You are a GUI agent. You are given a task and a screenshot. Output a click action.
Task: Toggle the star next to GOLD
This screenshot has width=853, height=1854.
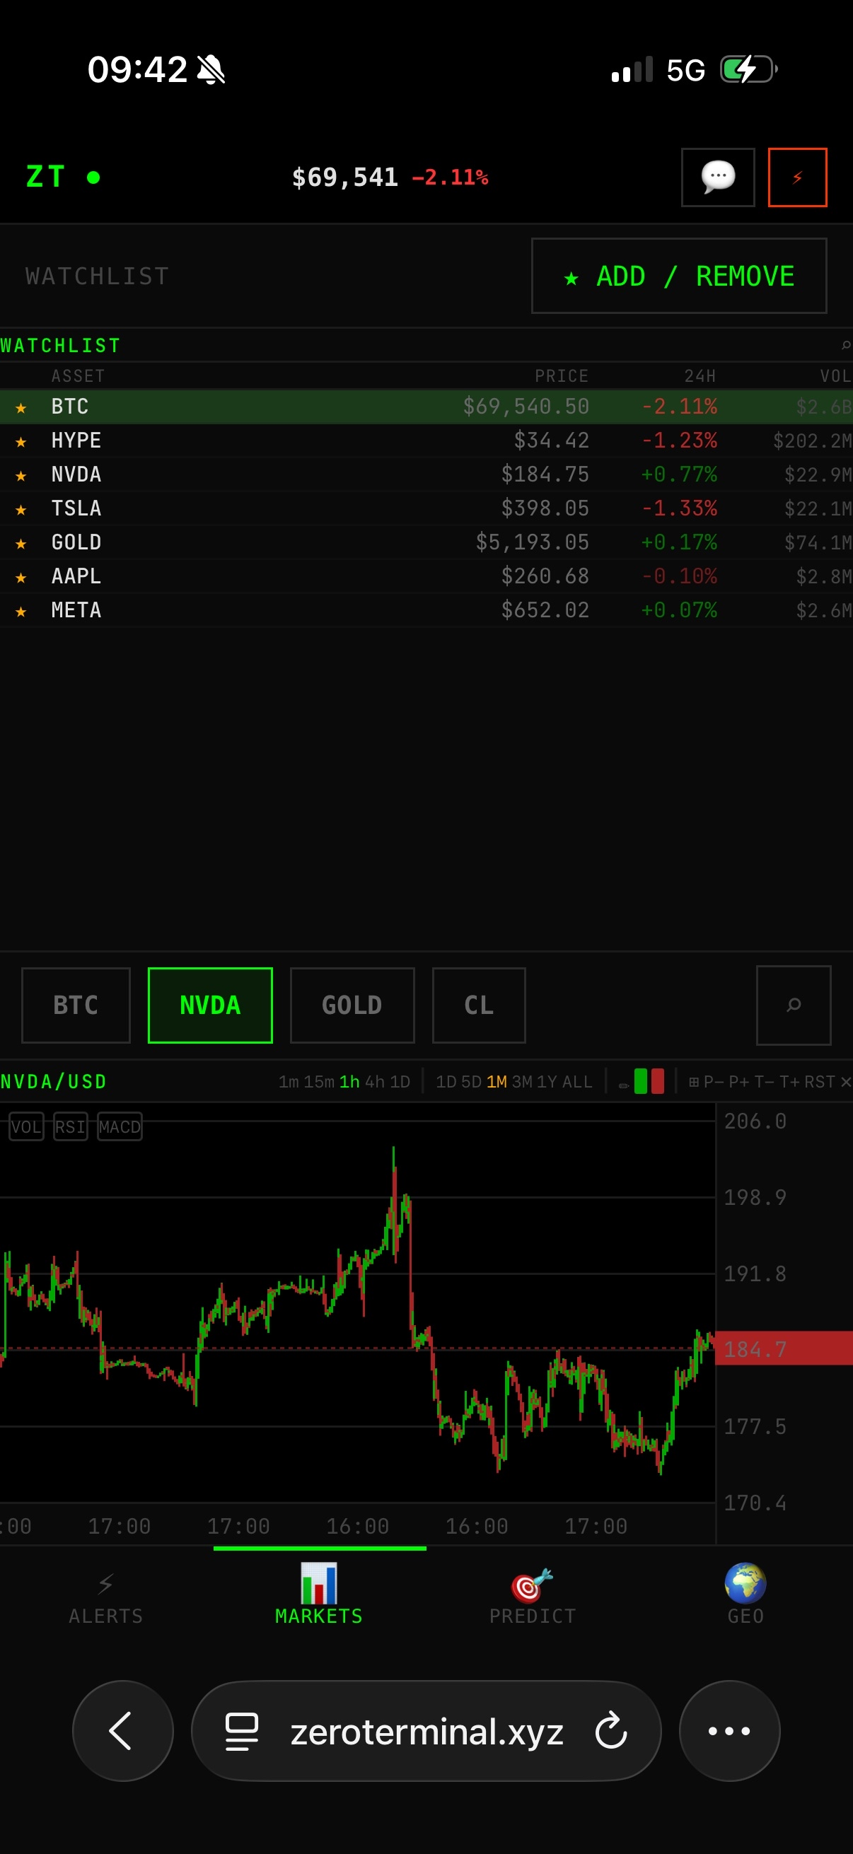(21, 542)
